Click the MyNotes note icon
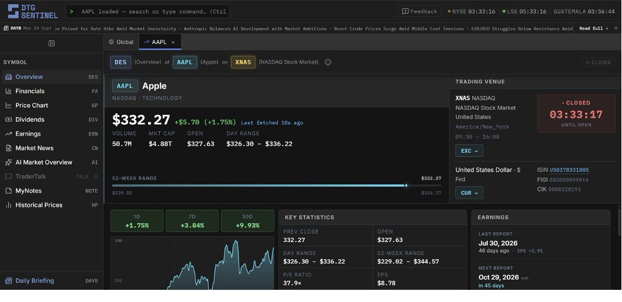 (9, 191)
